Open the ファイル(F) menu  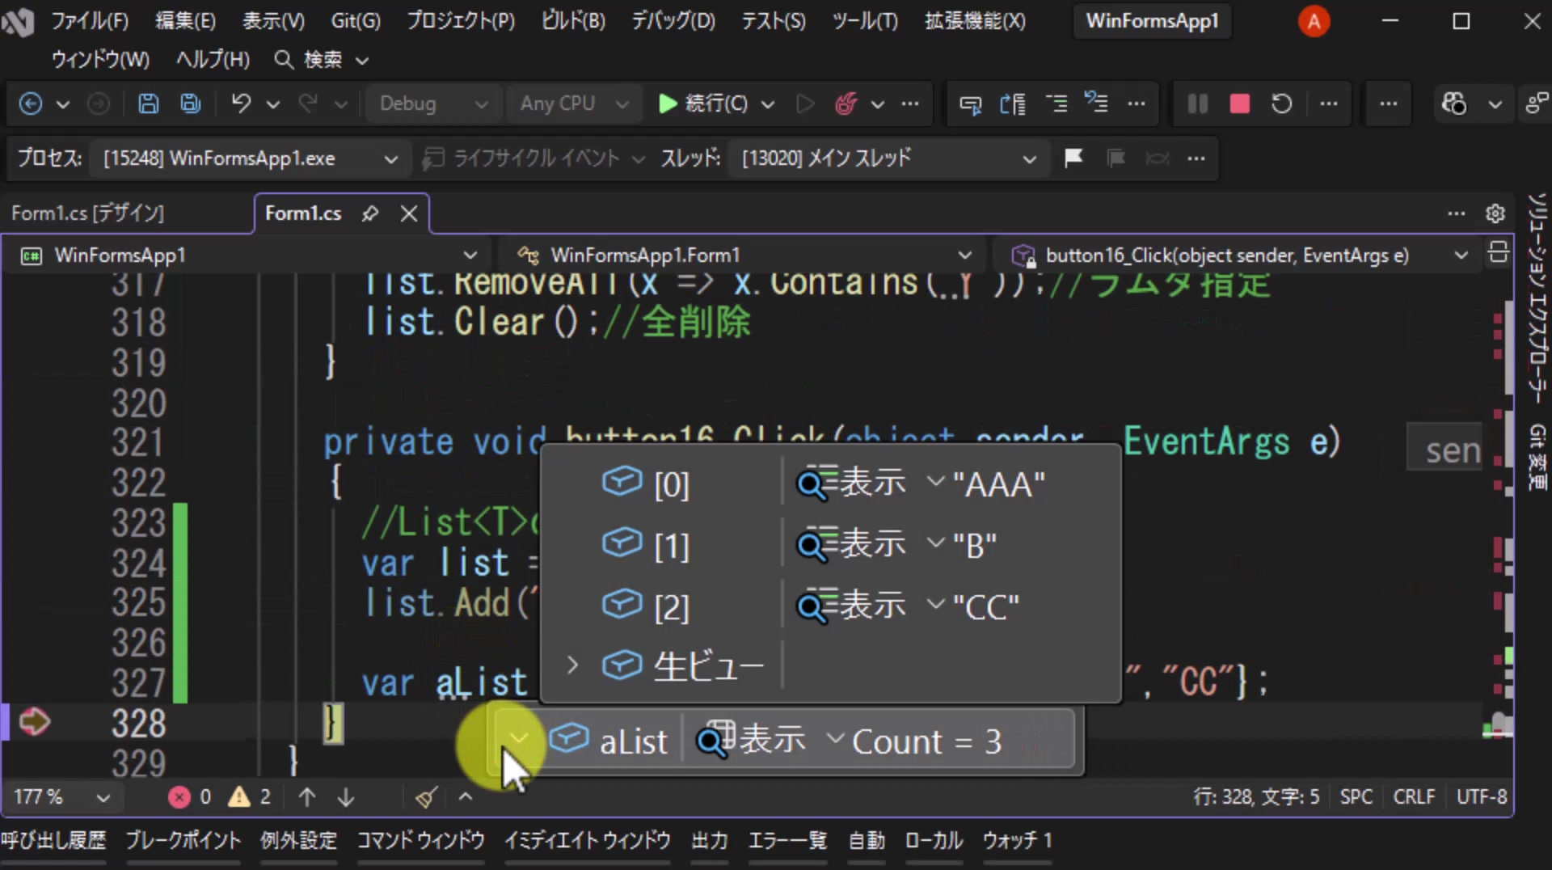pos(90,21)
